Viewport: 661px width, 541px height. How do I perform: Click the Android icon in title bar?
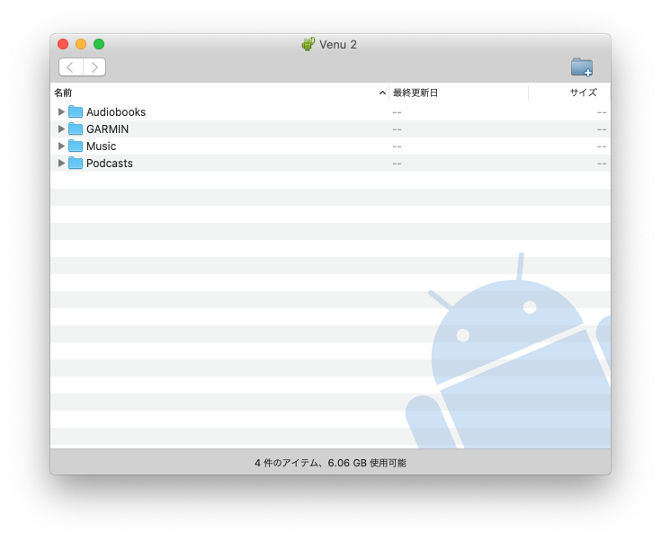click(308, 44)
